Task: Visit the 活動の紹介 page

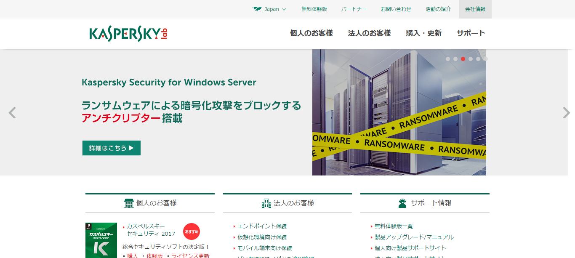Action: [438, 9]
